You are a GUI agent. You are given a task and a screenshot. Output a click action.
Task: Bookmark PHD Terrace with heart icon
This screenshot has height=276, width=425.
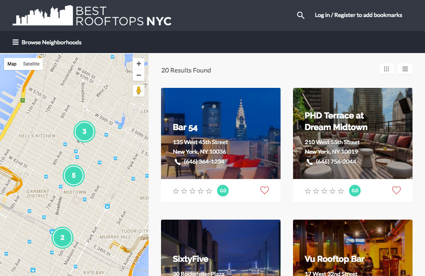coord(396,190)
